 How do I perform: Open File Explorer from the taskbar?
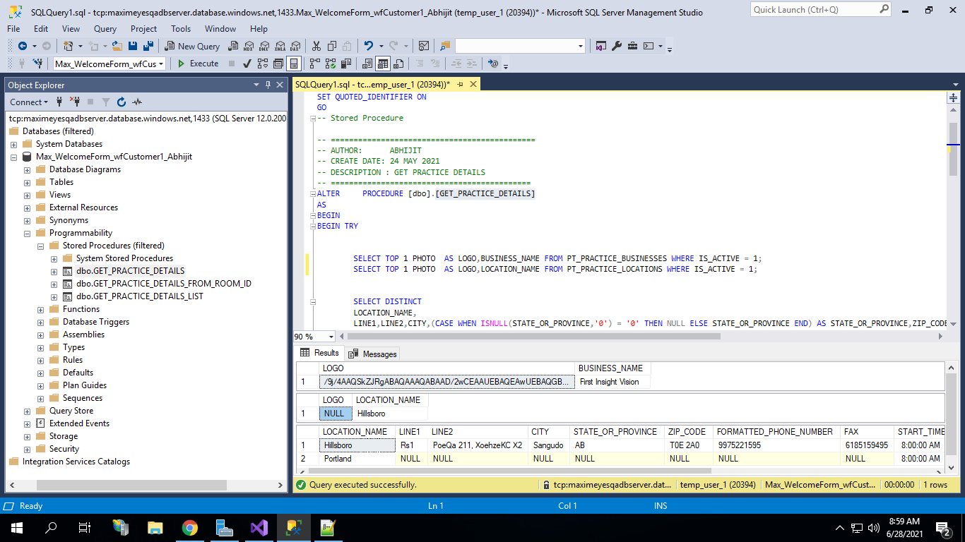point(155,527)
